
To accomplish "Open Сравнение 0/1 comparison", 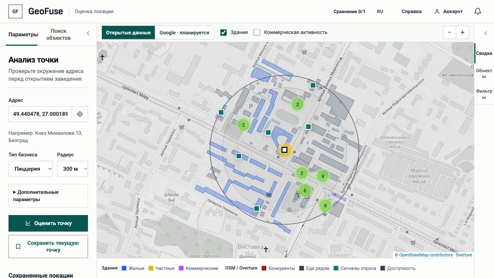I will coord(349,12).
